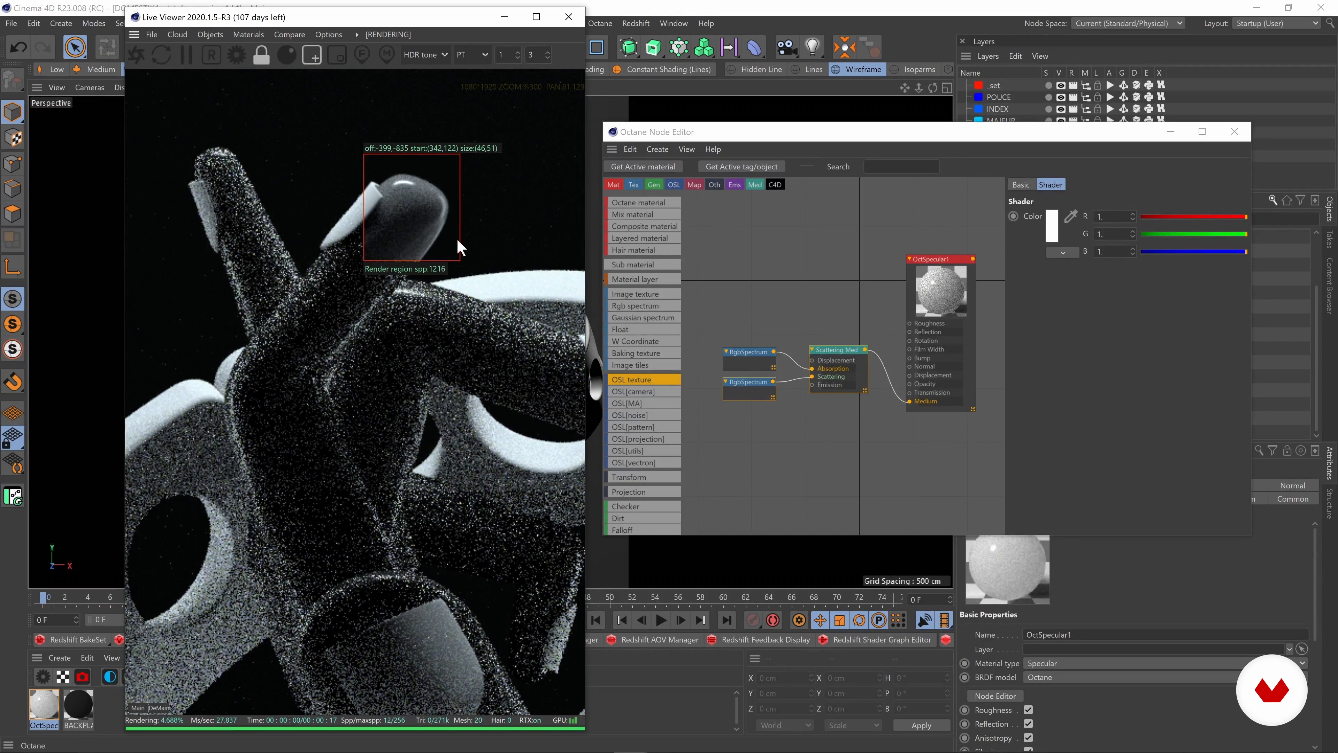Open the Node Space dropdown
This screenshot has height=753, width=1338.
[x=1128, y=23]
